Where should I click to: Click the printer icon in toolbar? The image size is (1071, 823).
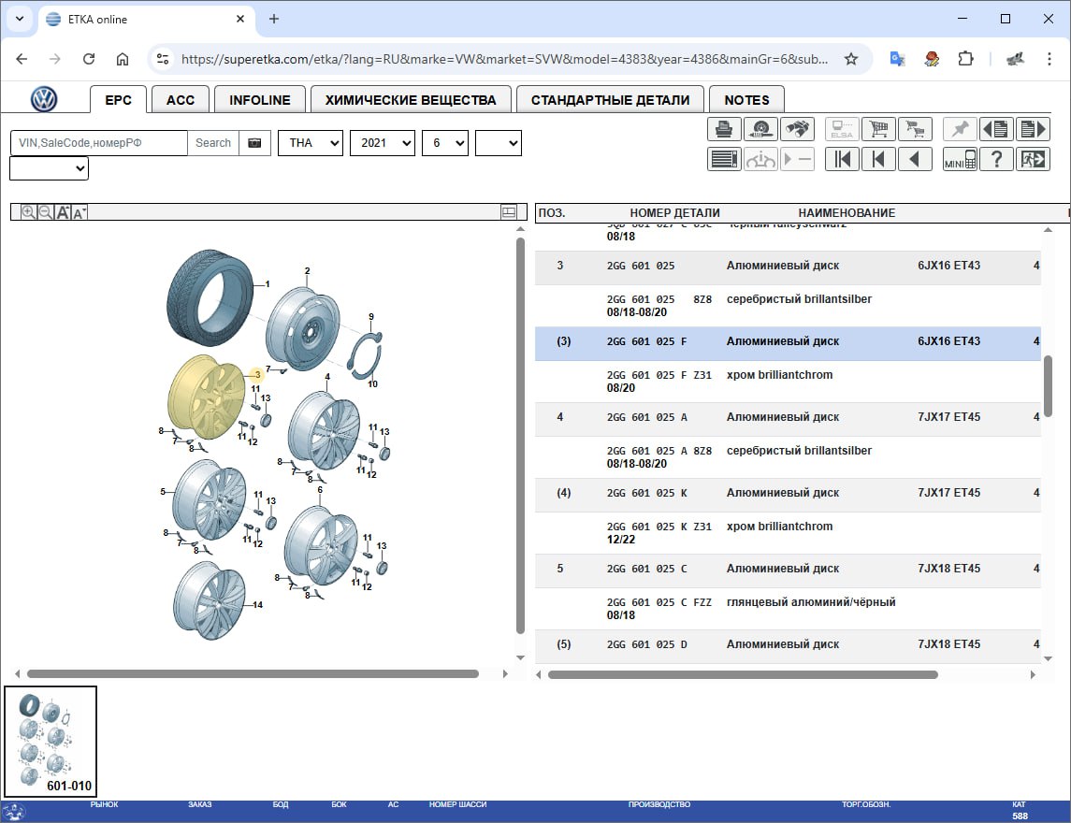click(724, 128)
